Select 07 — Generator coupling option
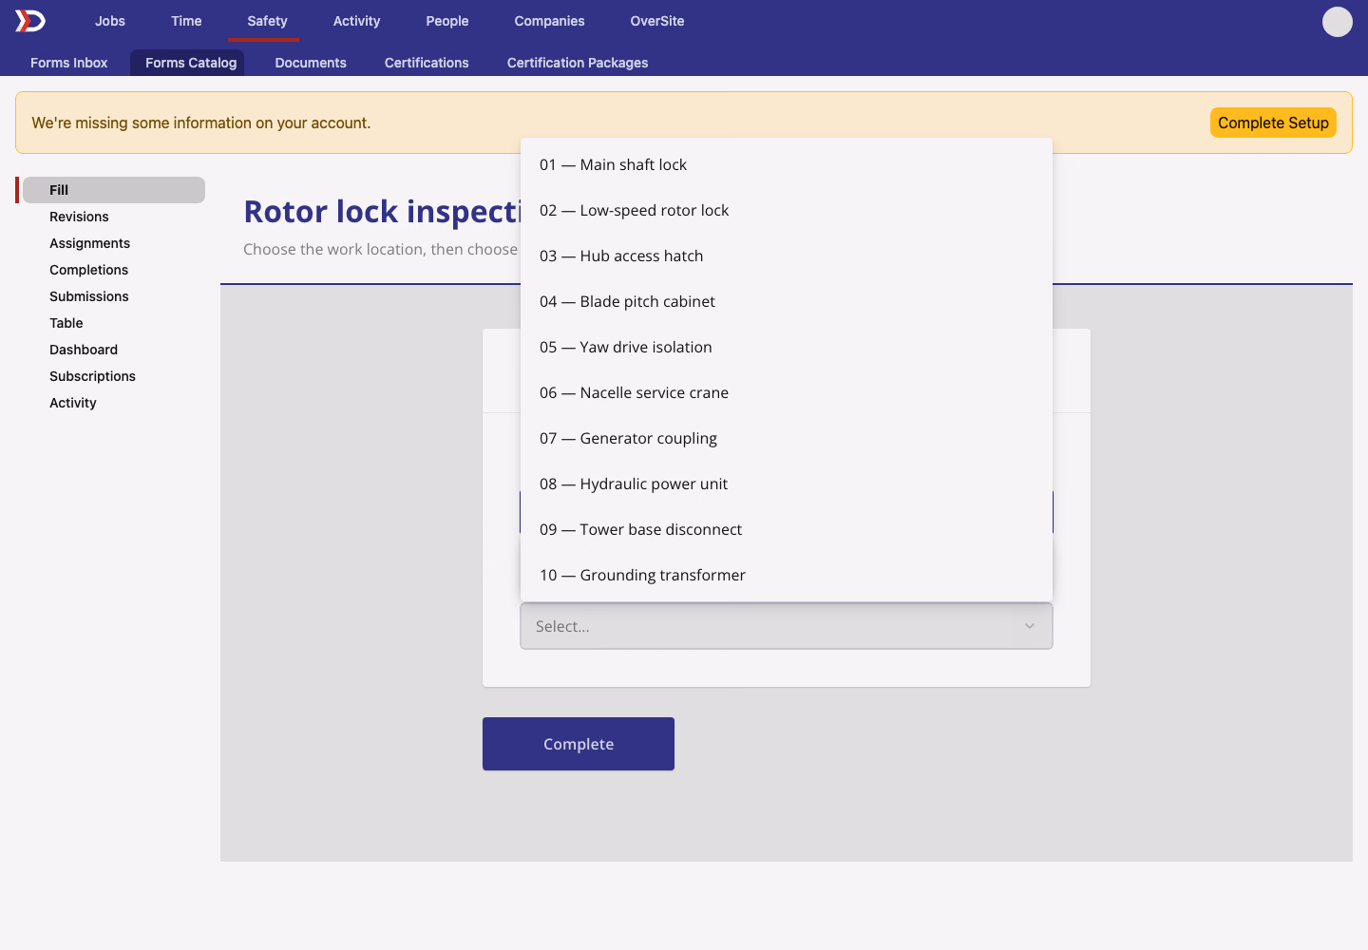 787,438
